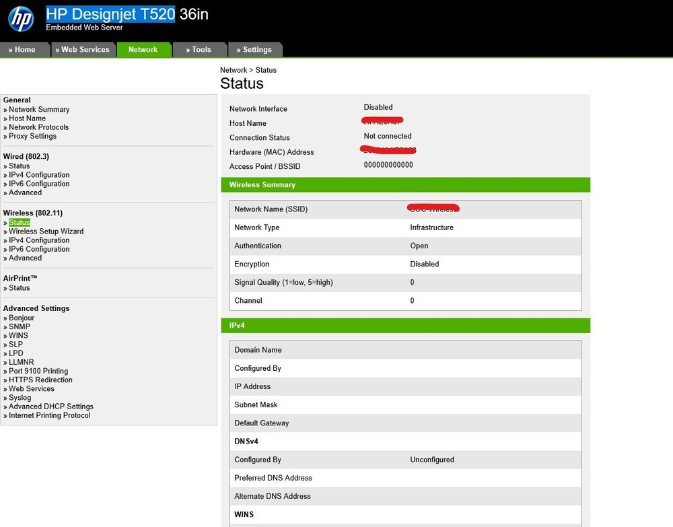The height and width of the screenshot is (527, 673).
Task: Click the Infrastructure network type value
Action: (432, 227)
